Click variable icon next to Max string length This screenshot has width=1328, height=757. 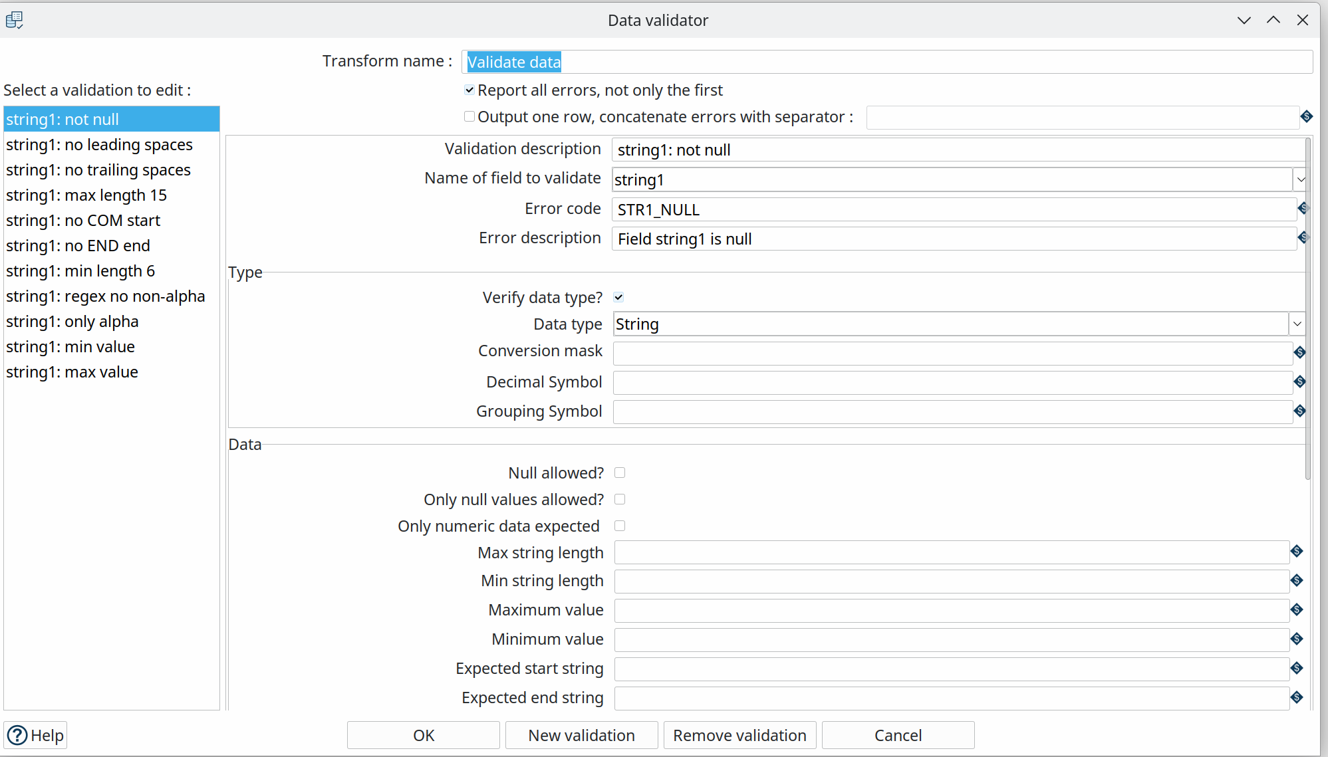click(x=1296, y=551)
